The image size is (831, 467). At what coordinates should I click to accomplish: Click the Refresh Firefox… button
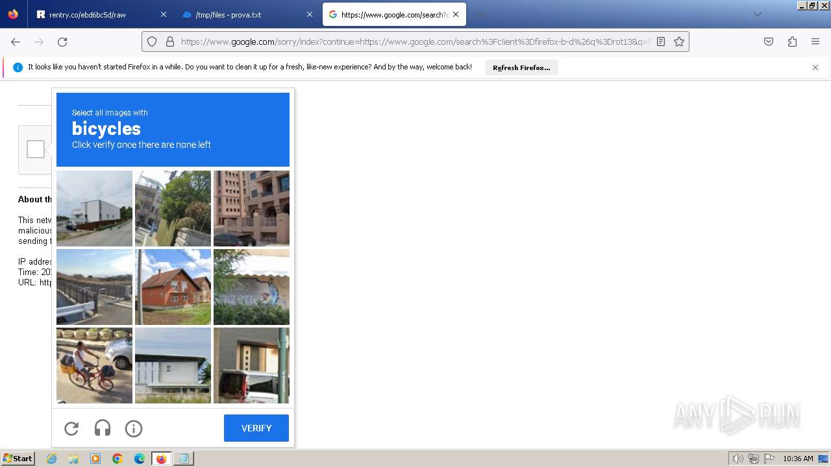(521, 67)
